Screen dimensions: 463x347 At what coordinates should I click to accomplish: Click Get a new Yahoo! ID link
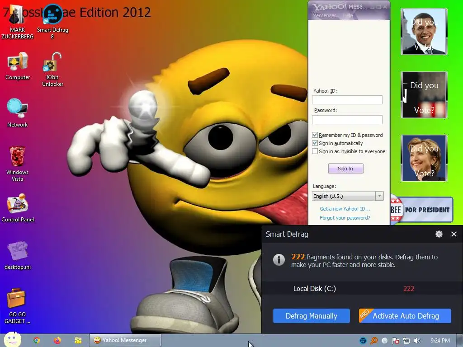pyautogui.click(x=345, y=209)
